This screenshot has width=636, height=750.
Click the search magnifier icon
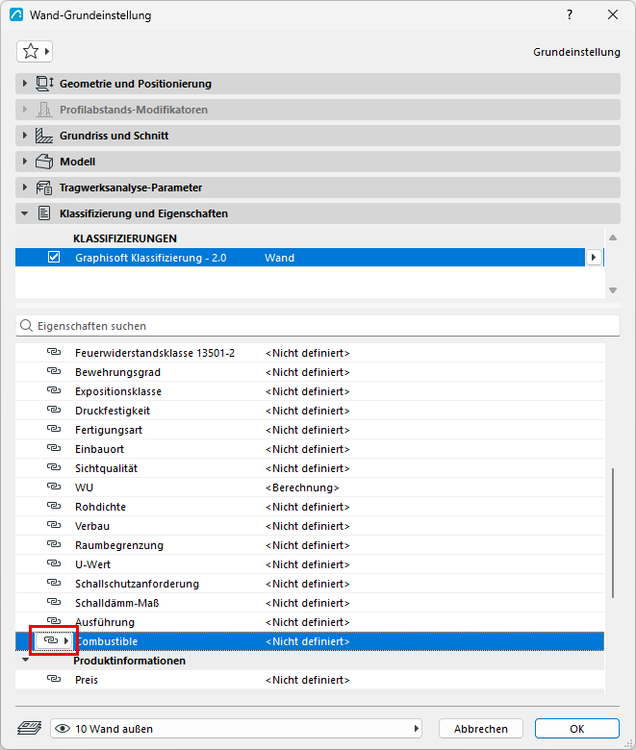tap(26, 326)
